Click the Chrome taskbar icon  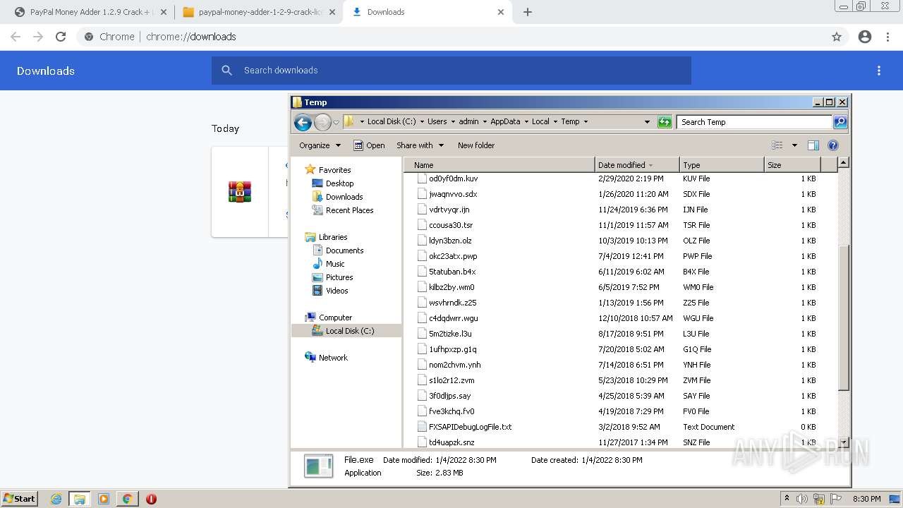point(127,499)
